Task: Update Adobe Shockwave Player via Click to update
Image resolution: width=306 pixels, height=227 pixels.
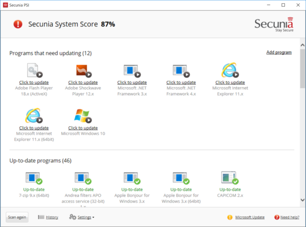Action: tap(83, 82)
